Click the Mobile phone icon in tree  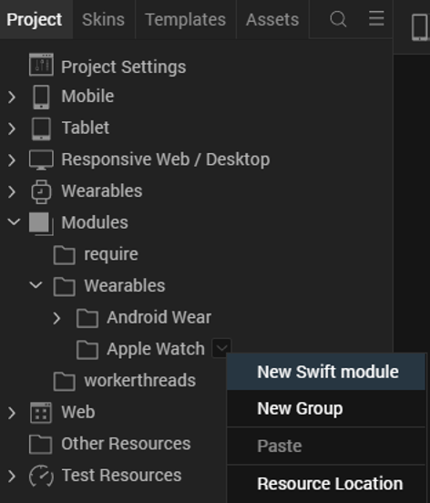coord(41,97)
